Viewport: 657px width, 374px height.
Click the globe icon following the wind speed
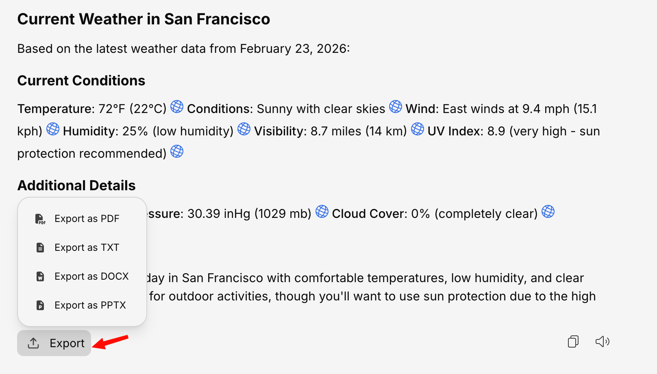coord(53,129)
